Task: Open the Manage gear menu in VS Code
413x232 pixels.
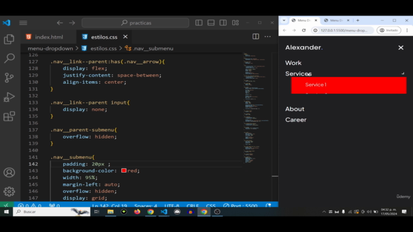Action: click(x=9, y=191)
